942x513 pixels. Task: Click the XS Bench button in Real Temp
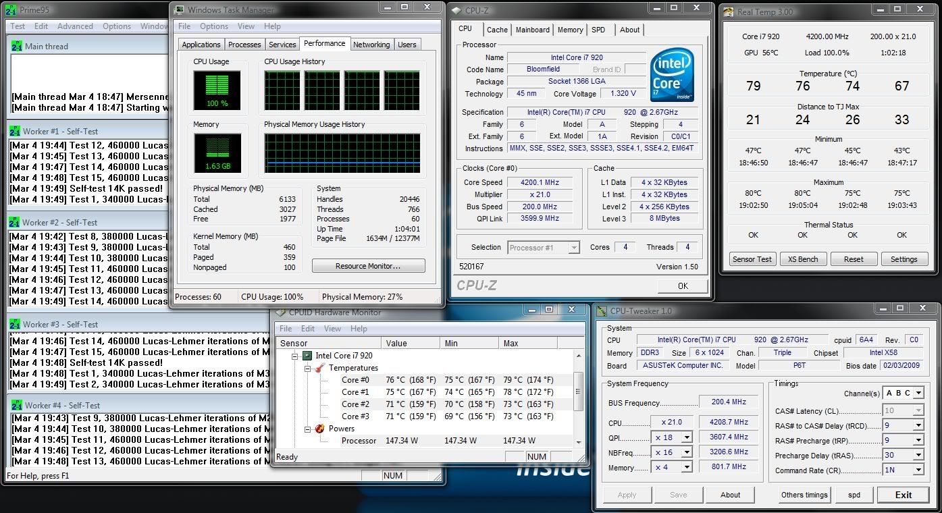tap(802, 259)
